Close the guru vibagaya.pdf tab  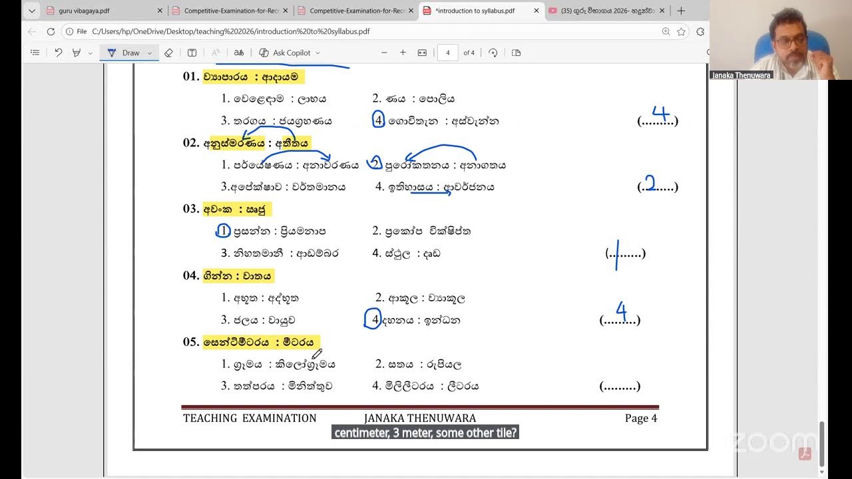[x=160, y=11]
